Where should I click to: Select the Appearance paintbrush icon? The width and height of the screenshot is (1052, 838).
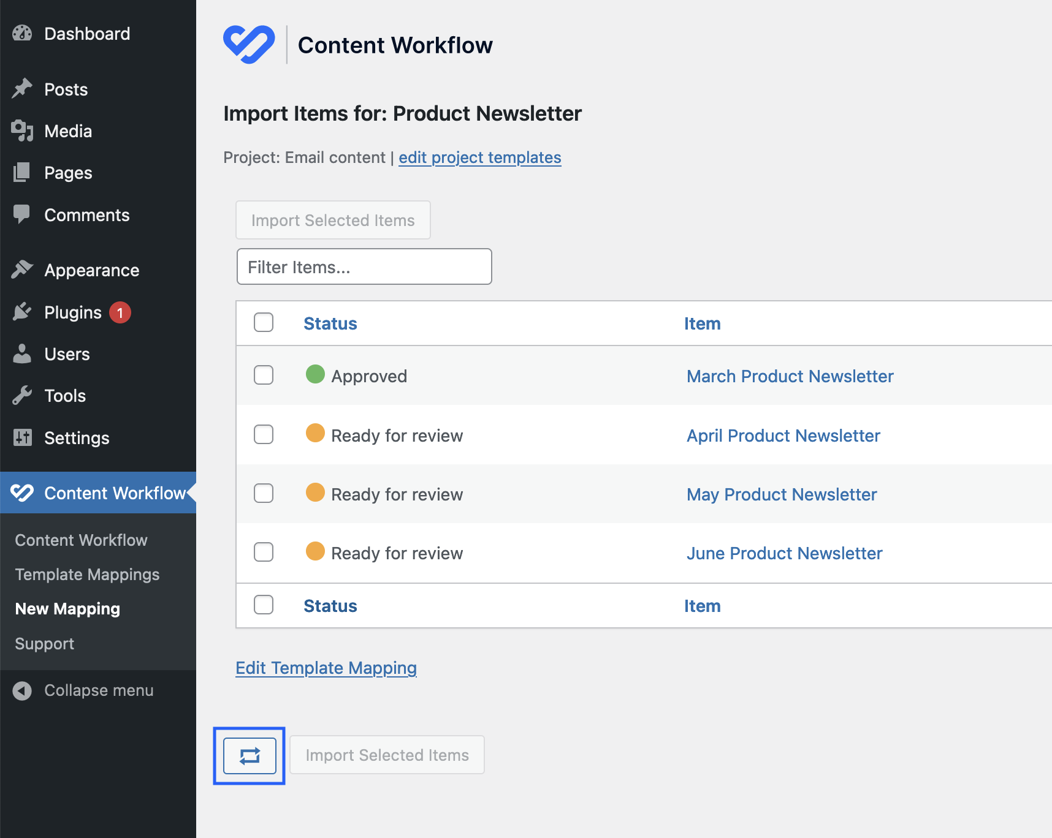pos(21,270)
